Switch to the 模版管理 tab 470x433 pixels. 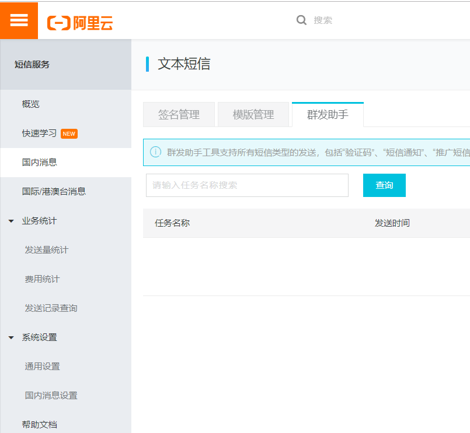tap(253, 114)
